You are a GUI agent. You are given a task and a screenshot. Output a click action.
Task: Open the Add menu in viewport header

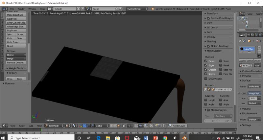(x=31, y=126)
